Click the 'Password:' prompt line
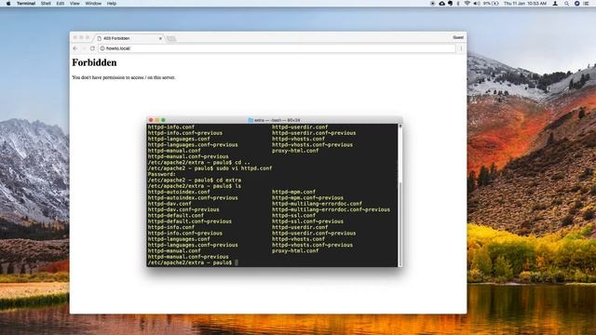596x335 pixels. point(161,174)
